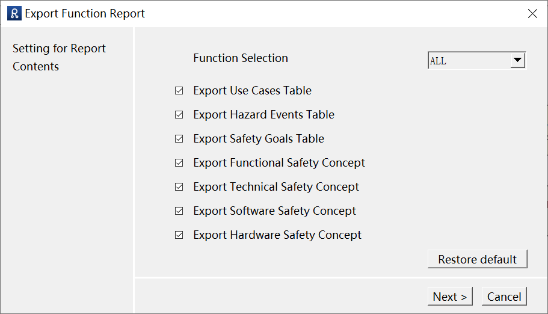Click the 'Export Use Cases Table' label text
Image resolution: width=548 pixels, height=314 pixels.
[x=252, y=91]
